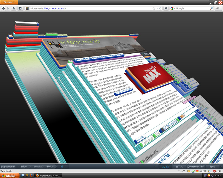Launch Firefox from quick launch
Image resolution: width=223 pixels, height=178 pixels.
pyautogui.click(x=31, y=175)
